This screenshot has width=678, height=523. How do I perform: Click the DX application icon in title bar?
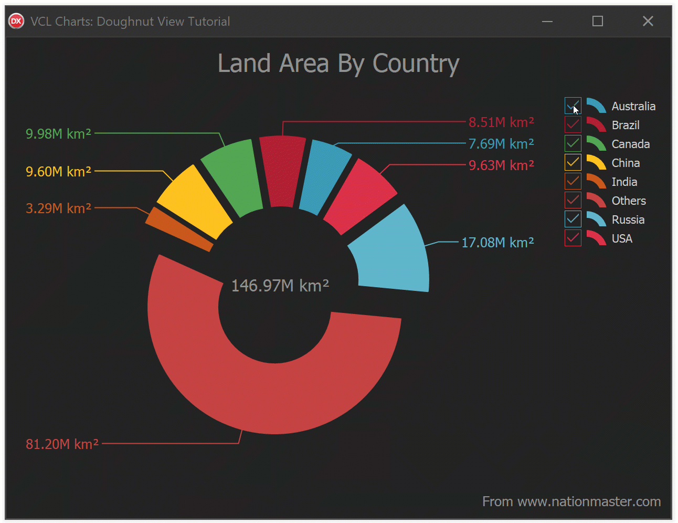16,21
